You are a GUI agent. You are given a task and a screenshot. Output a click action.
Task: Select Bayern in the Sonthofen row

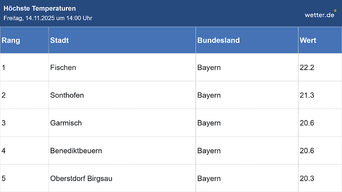click(209, 95)
